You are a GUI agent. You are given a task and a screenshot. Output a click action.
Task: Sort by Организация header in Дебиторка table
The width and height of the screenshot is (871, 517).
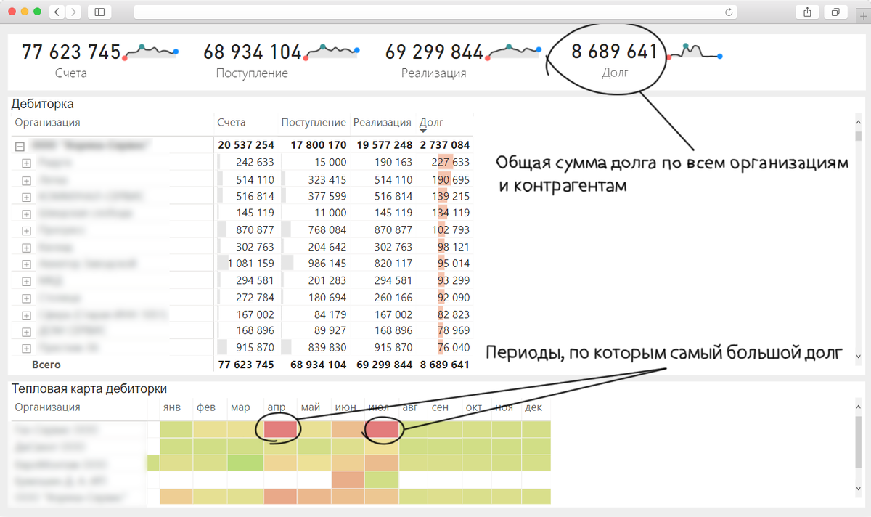[x=47, y=123]
